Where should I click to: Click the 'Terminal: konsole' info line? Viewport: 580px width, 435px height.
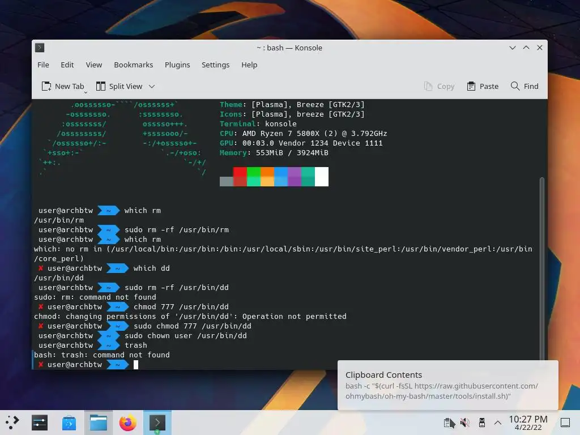pos(258,124)
